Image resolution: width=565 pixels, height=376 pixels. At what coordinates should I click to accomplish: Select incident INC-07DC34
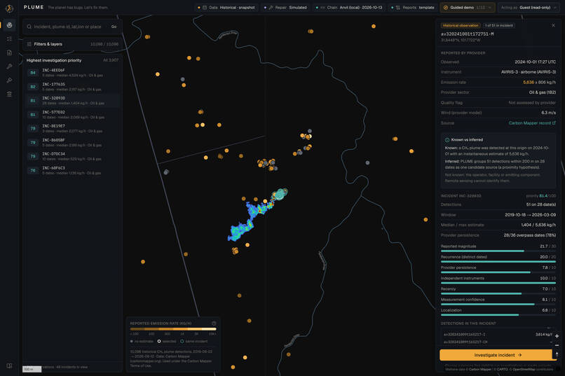pyautogui.click(x=72, y=156)
